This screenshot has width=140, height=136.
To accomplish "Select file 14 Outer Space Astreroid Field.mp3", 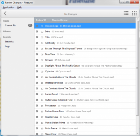I will coord(91,100).
